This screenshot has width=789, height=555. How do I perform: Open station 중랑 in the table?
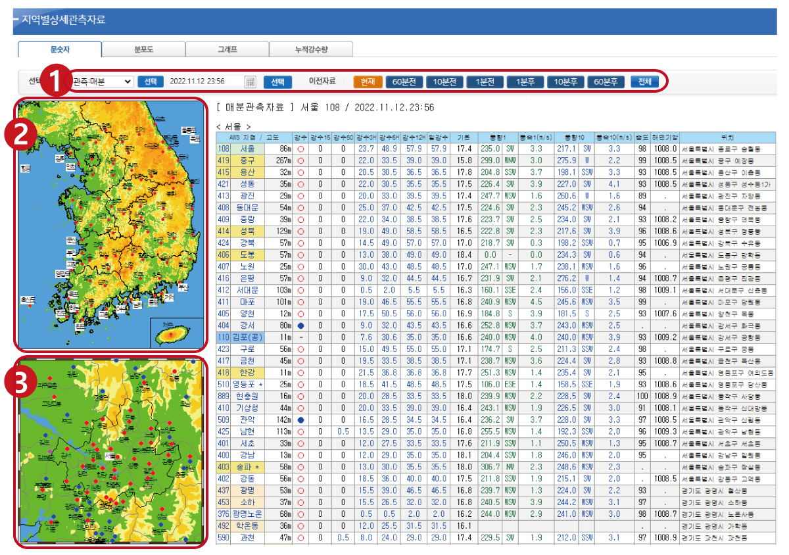[x=247, y=220]
